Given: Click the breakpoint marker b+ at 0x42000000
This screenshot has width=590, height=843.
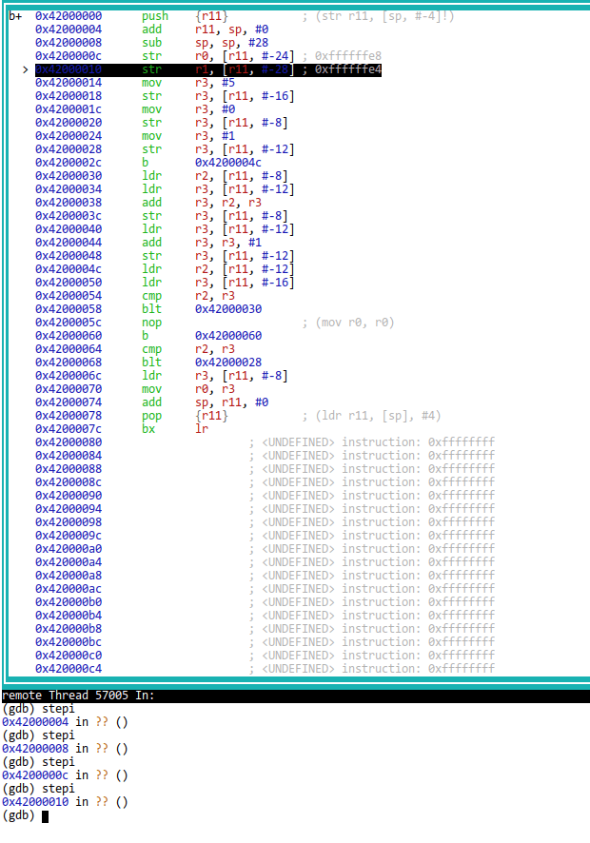Looking at the screenshot, I should (15, 16).
